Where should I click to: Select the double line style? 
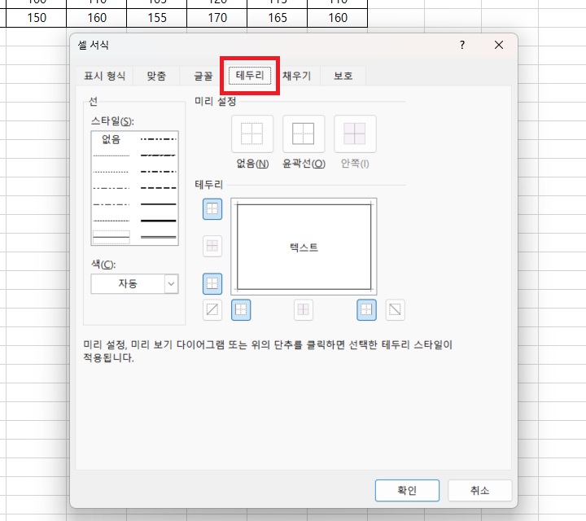tap(159, 237)
